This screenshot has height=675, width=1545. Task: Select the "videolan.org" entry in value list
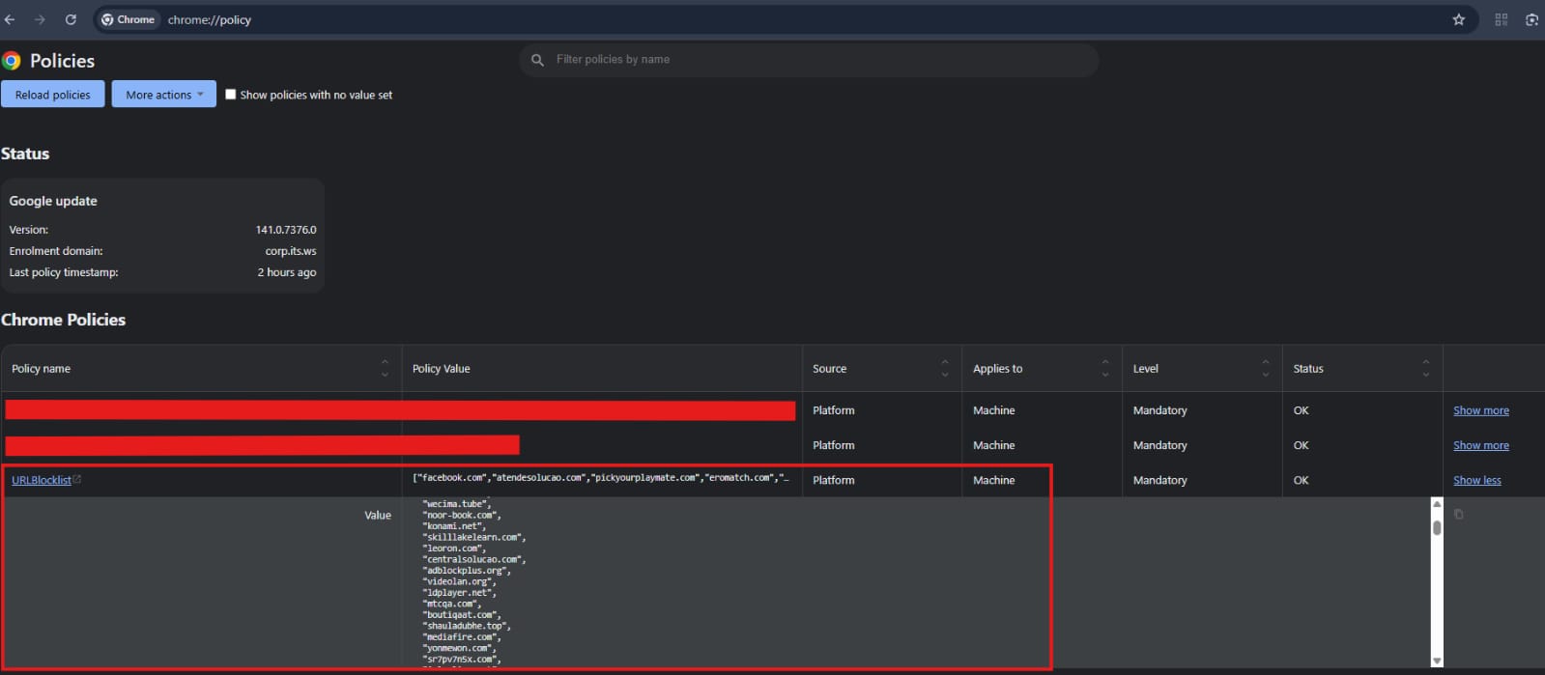pos(459,581)
